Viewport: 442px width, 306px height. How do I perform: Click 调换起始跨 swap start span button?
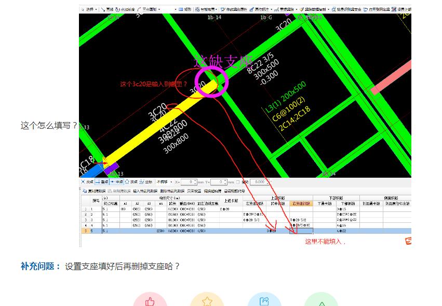tap(212, 191)
